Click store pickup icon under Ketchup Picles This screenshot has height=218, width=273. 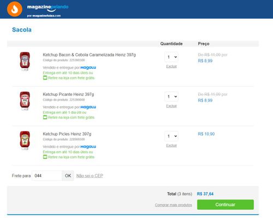(x=45, y=157)
